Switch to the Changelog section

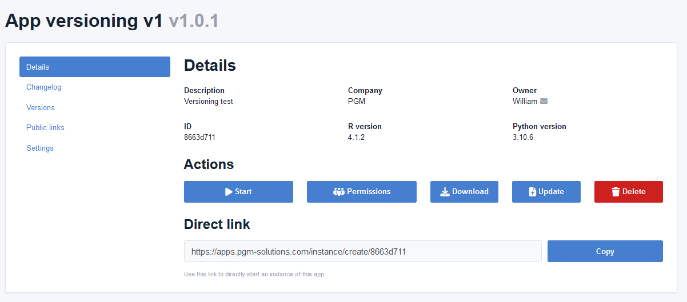click(44, 87)
